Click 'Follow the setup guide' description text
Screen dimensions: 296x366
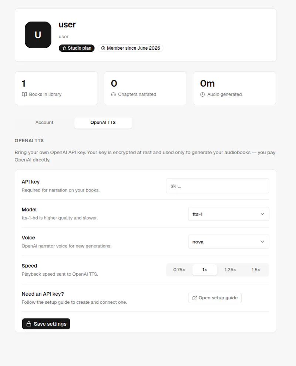74,302
